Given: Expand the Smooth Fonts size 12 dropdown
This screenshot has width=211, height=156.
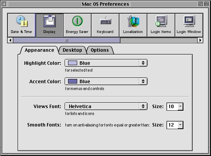Looking at the screenshot, I should pos(175,125).
